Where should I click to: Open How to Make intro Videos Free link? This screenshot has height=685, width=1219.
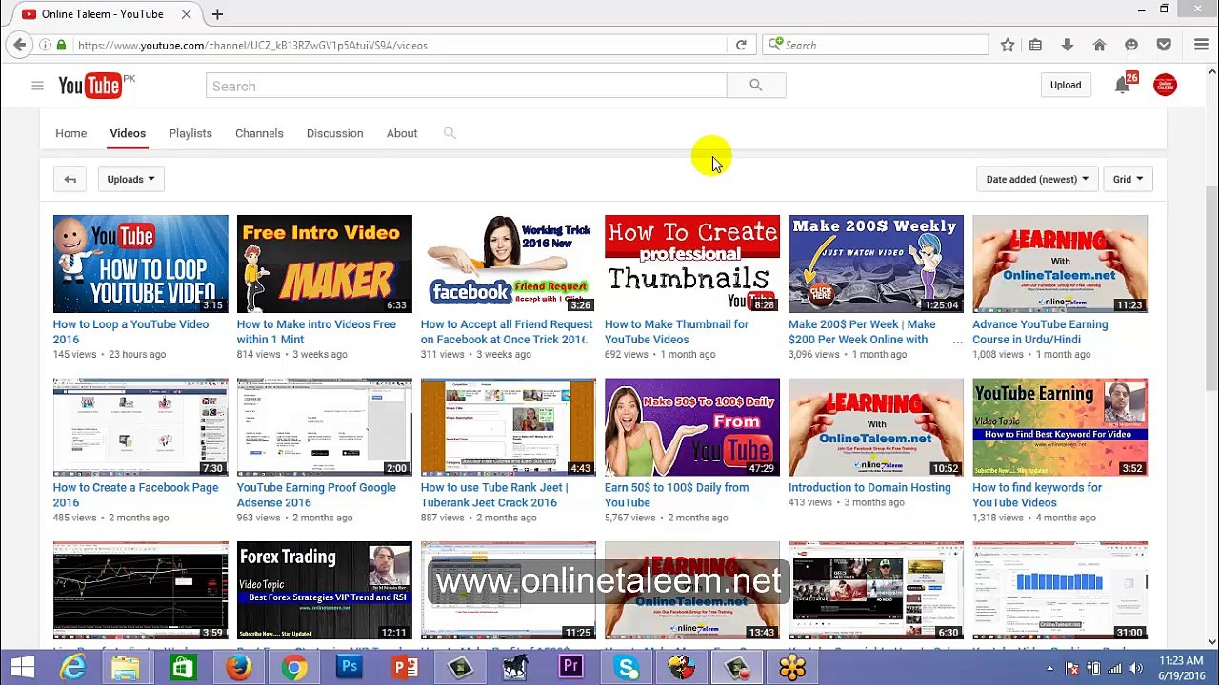(316, 332)
